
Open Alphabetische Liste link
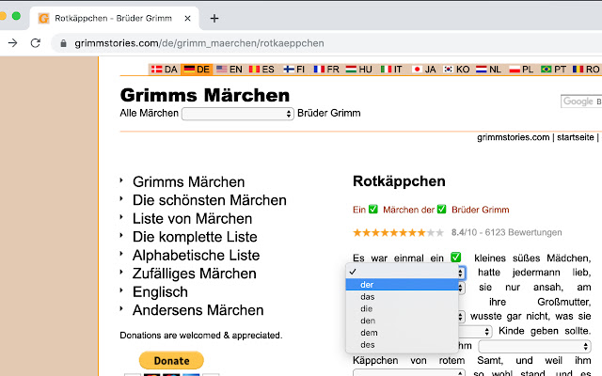click(x=196, y=255)
